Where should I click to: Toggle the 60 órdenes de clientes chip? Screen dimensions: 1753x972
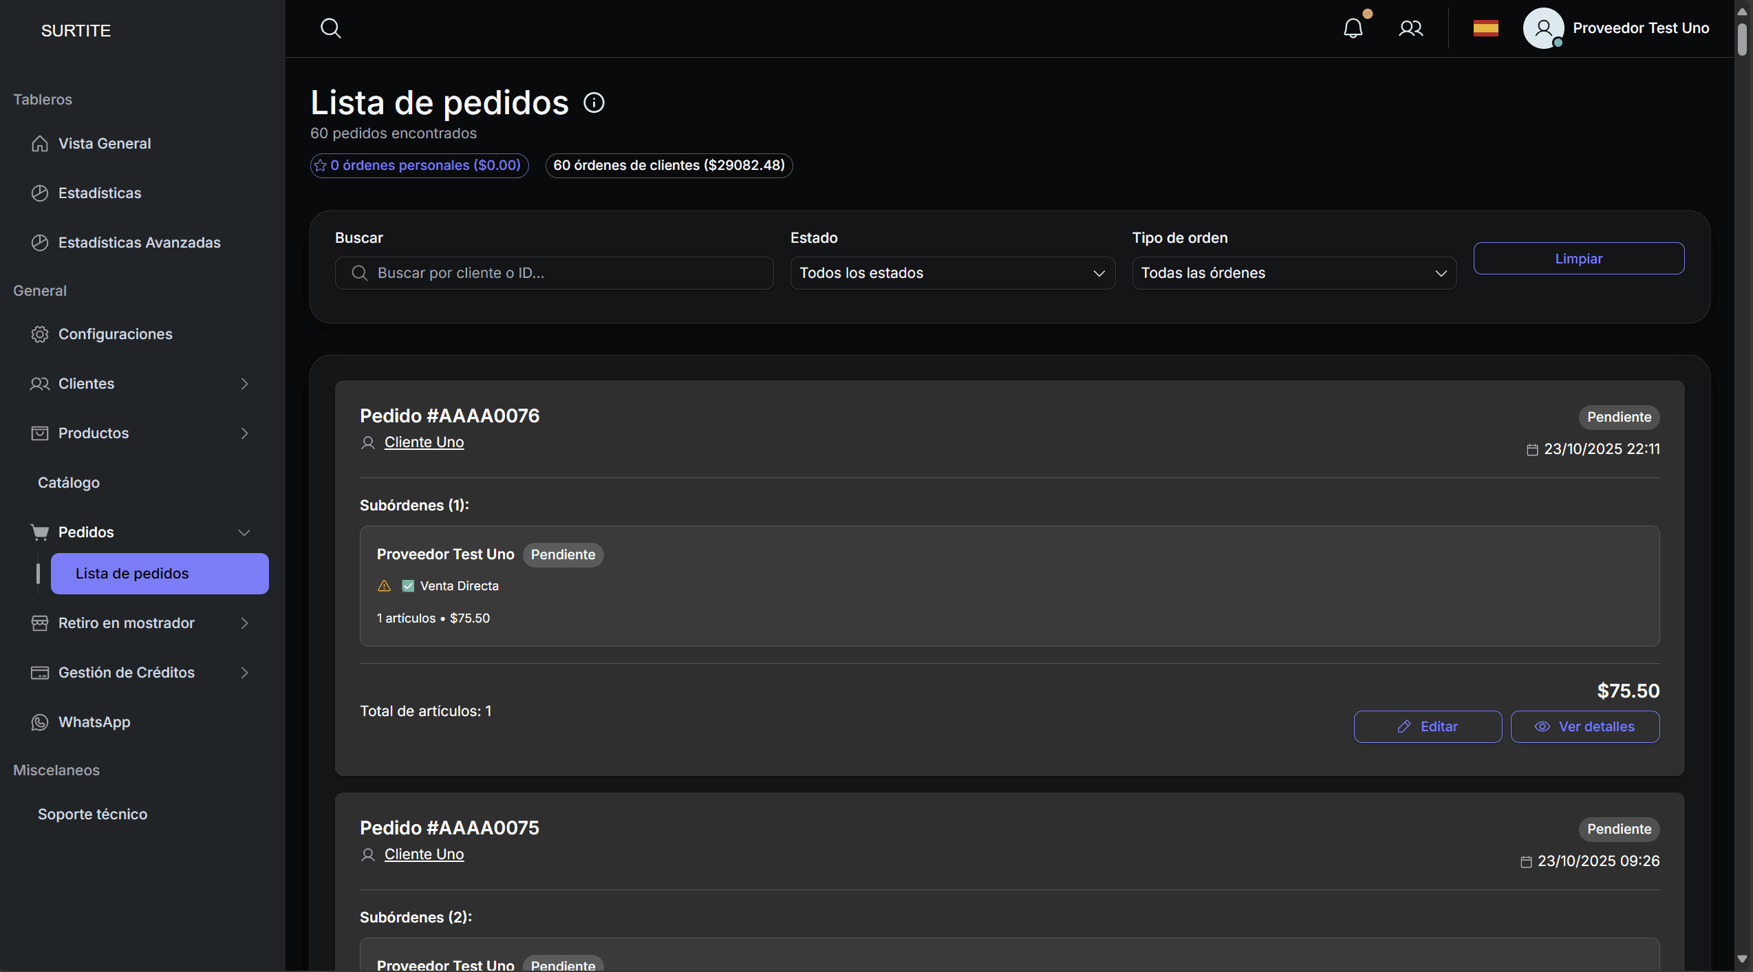pos(669,165)
